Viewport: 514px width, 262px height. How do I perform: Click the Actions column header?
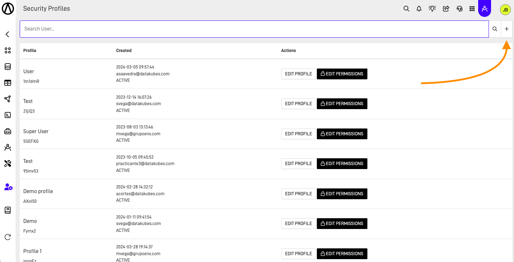289,51
